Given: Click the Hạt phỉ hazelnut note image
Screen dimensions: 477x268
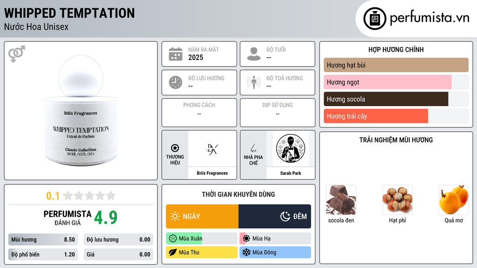Looking at the screenshot, I should click(397, 200).
